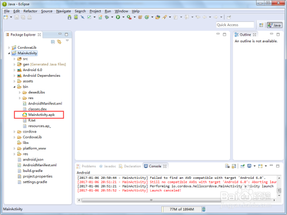Open Display Selected Console dropdown arrow
The height and width of the screenshot is (215, 287).
tap(254, 166)
